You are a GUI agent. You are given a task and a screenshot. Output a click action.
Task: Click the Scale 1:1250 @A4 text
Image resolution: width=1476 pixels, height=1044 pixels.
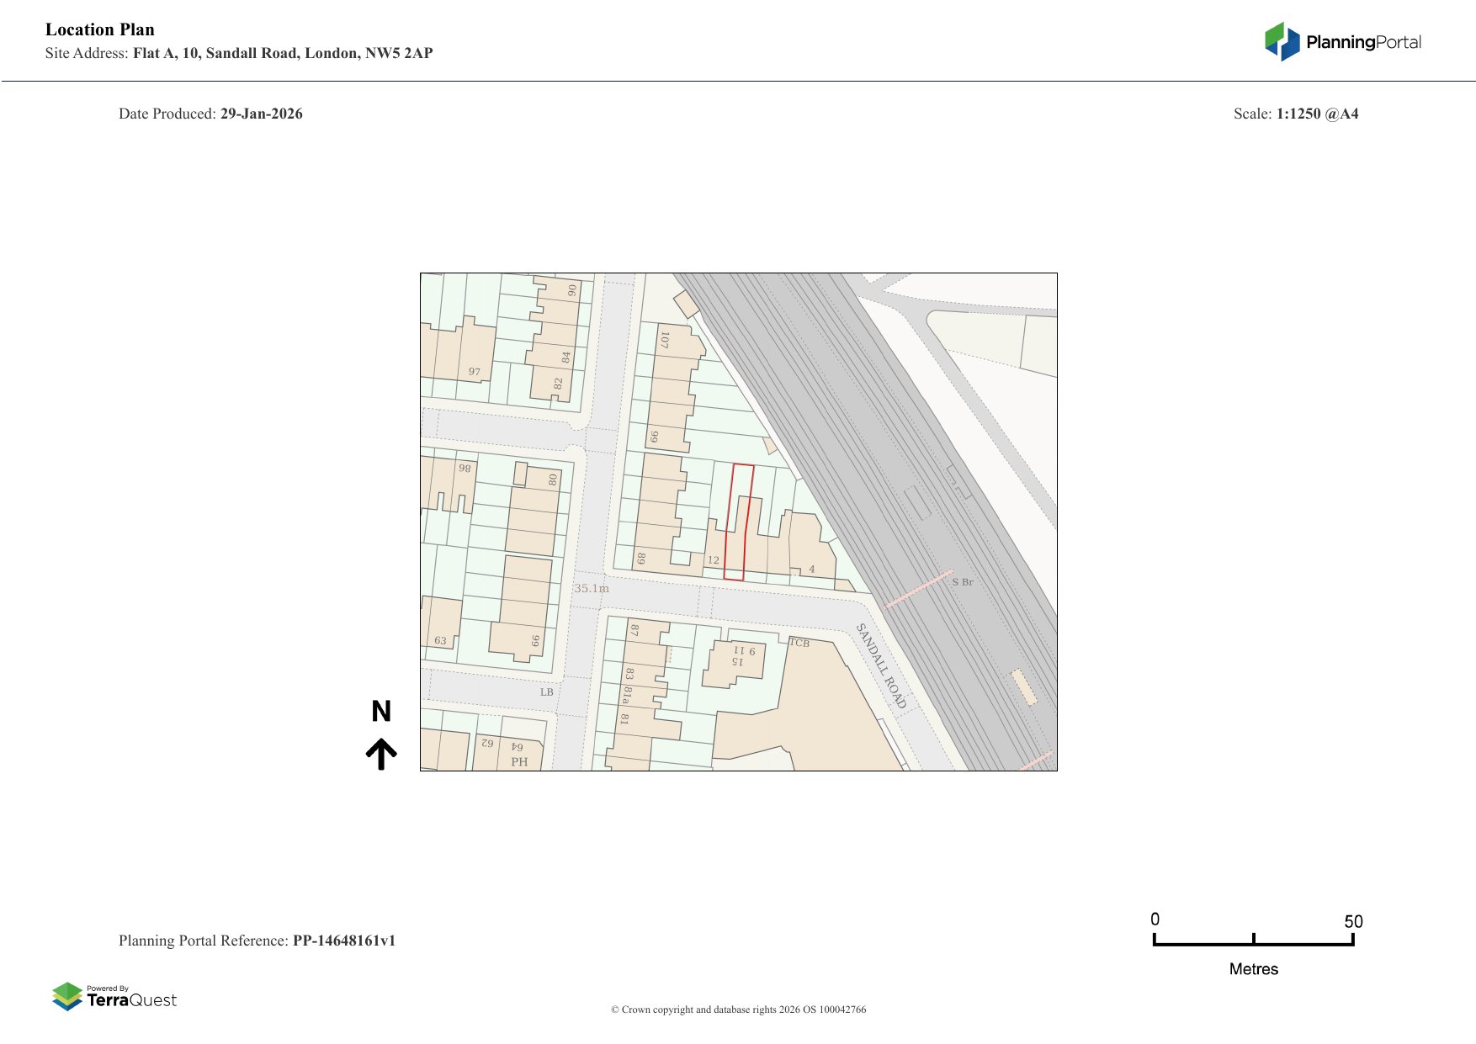(x=1317, y=114)
